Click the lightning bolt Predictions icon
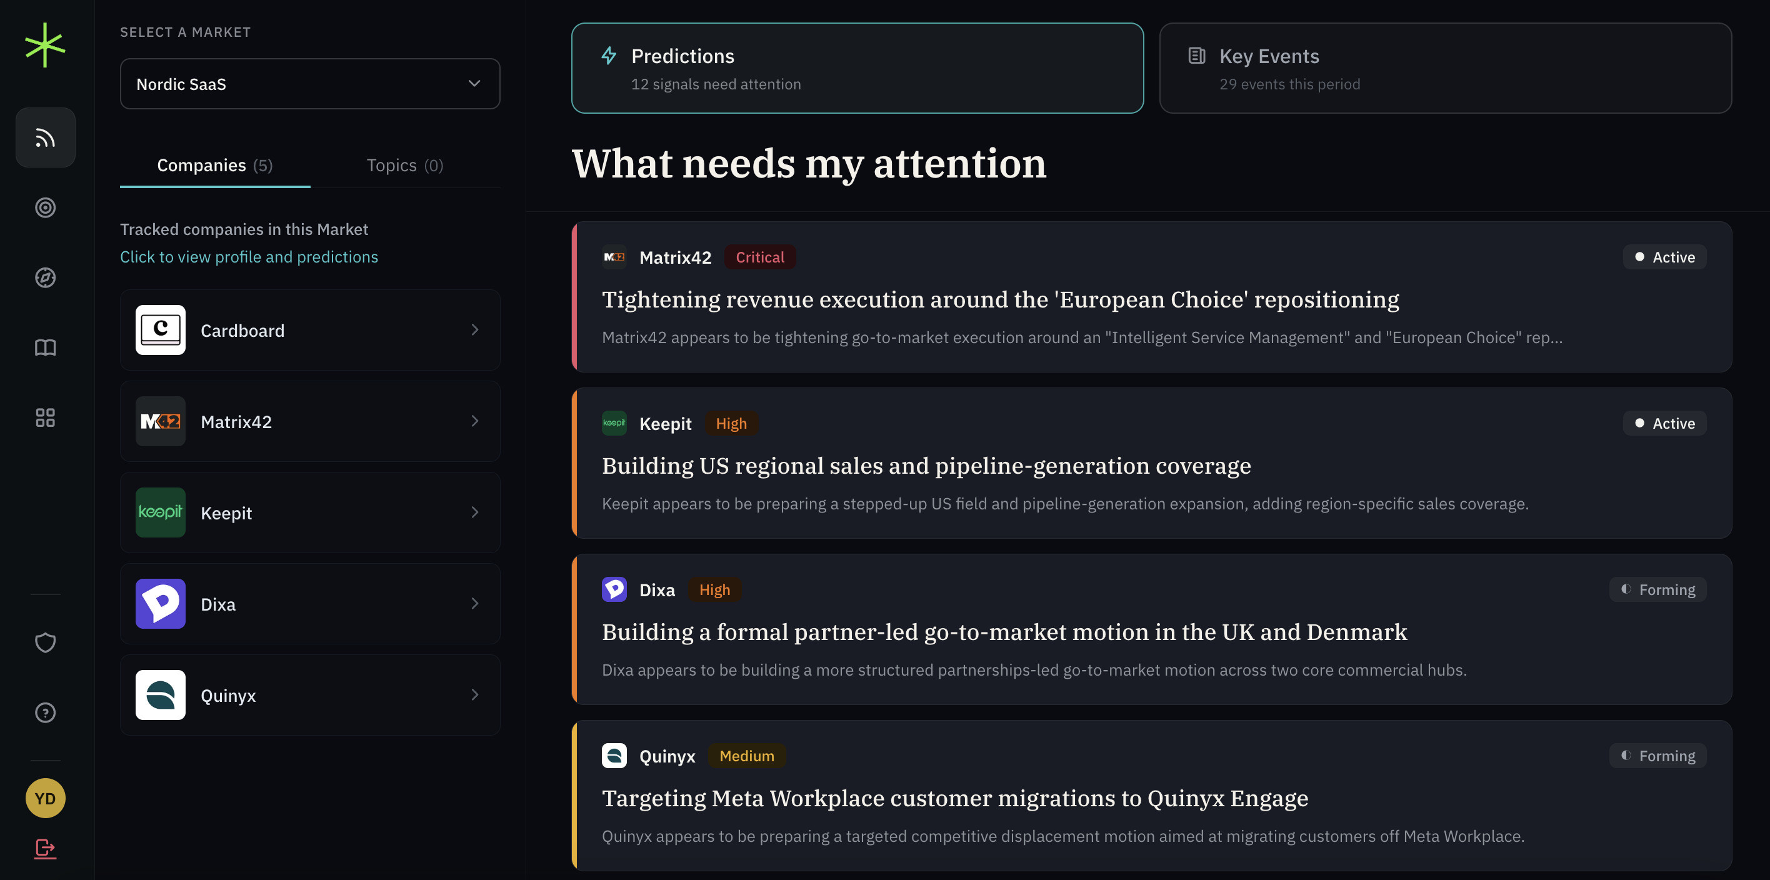This screenshot has height=880, width=1770. [609, 56]
